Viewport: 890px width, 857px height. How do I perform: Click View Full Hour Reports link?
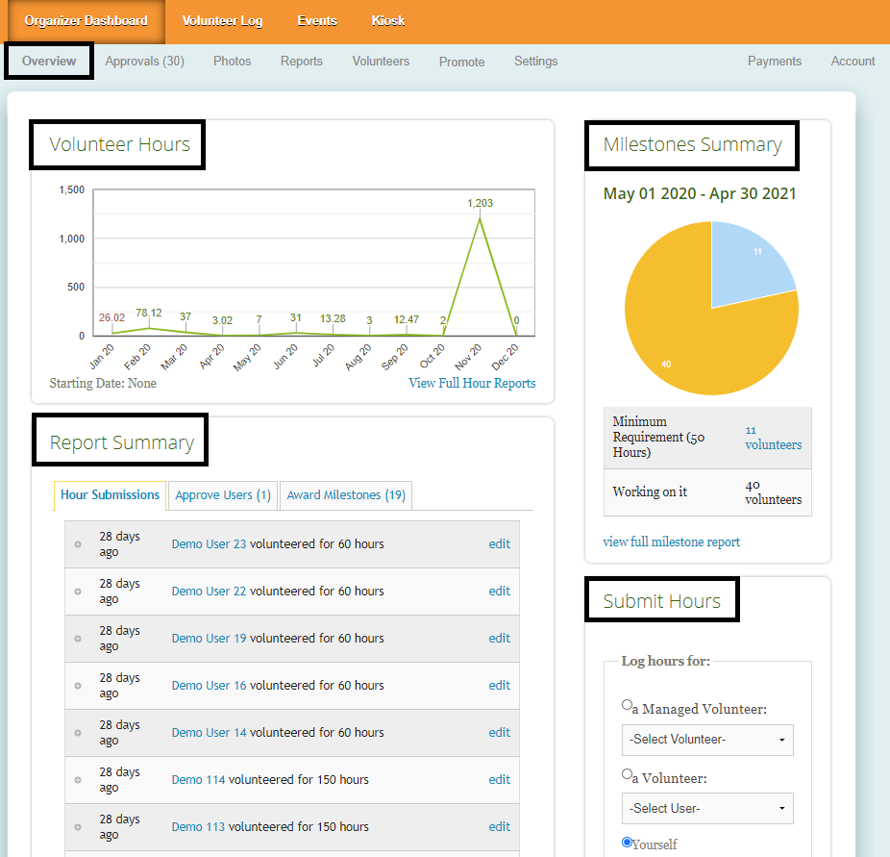[x=472, y=383]
